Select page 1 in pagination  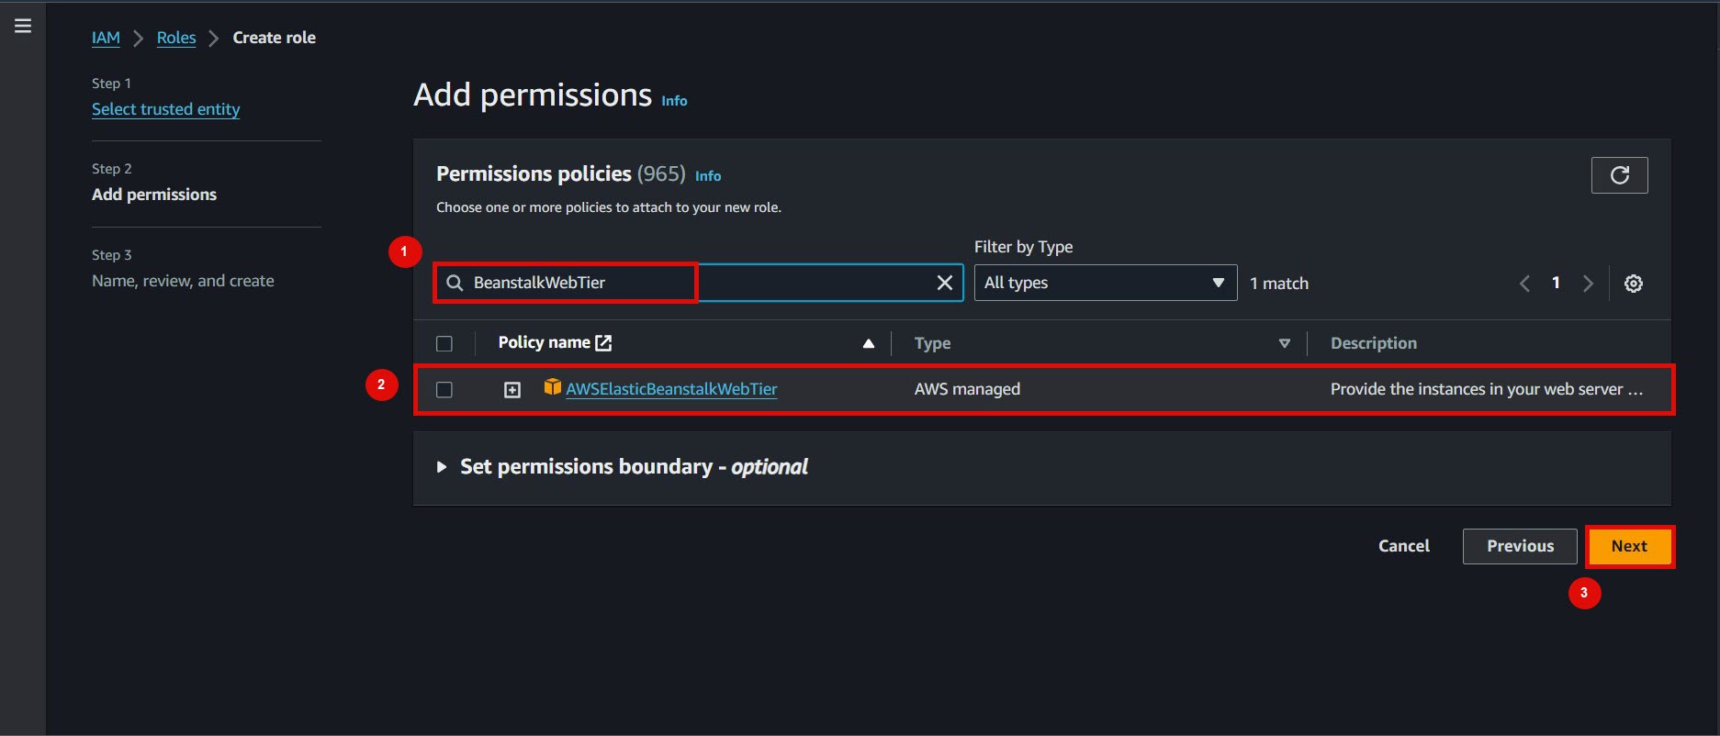point(1556,283)
